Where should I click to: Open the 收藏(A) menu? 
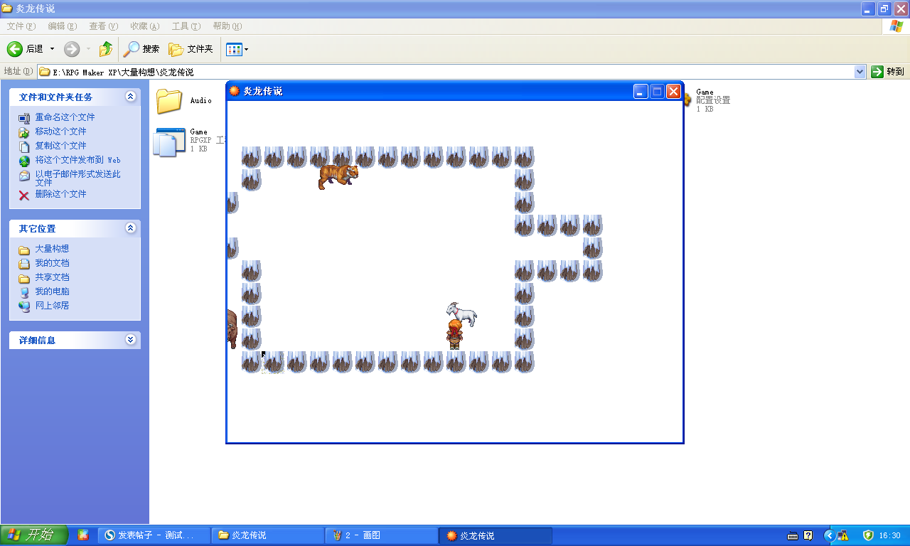coord(144,26)
